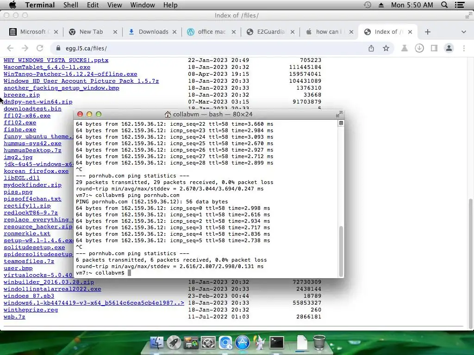Open the Help menu
The image size is (474, 355).
(x=170, y=5)
